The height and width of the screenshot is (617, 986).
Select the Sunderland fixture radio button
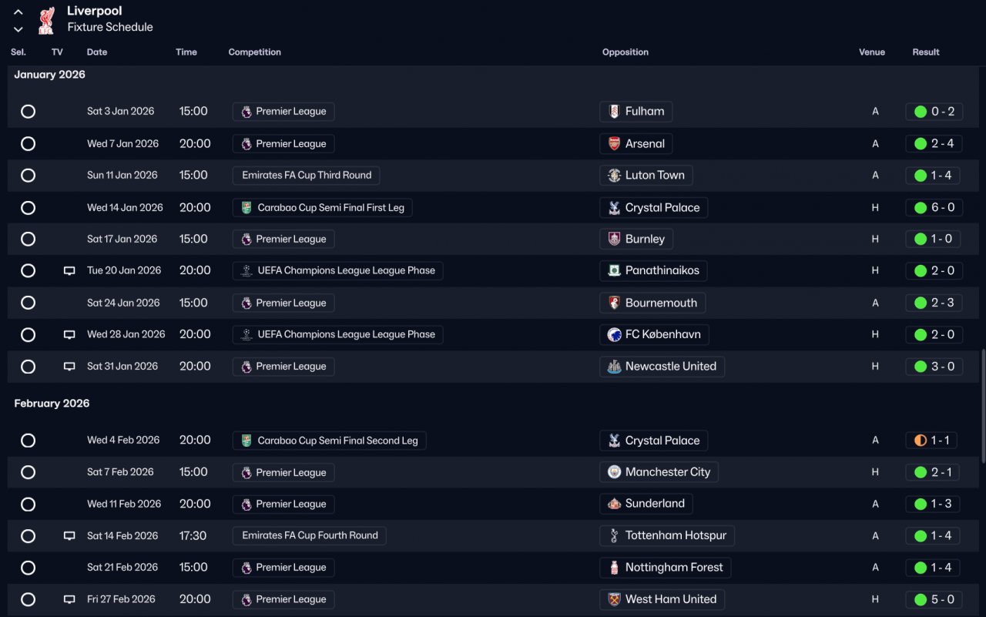(28, 505)
